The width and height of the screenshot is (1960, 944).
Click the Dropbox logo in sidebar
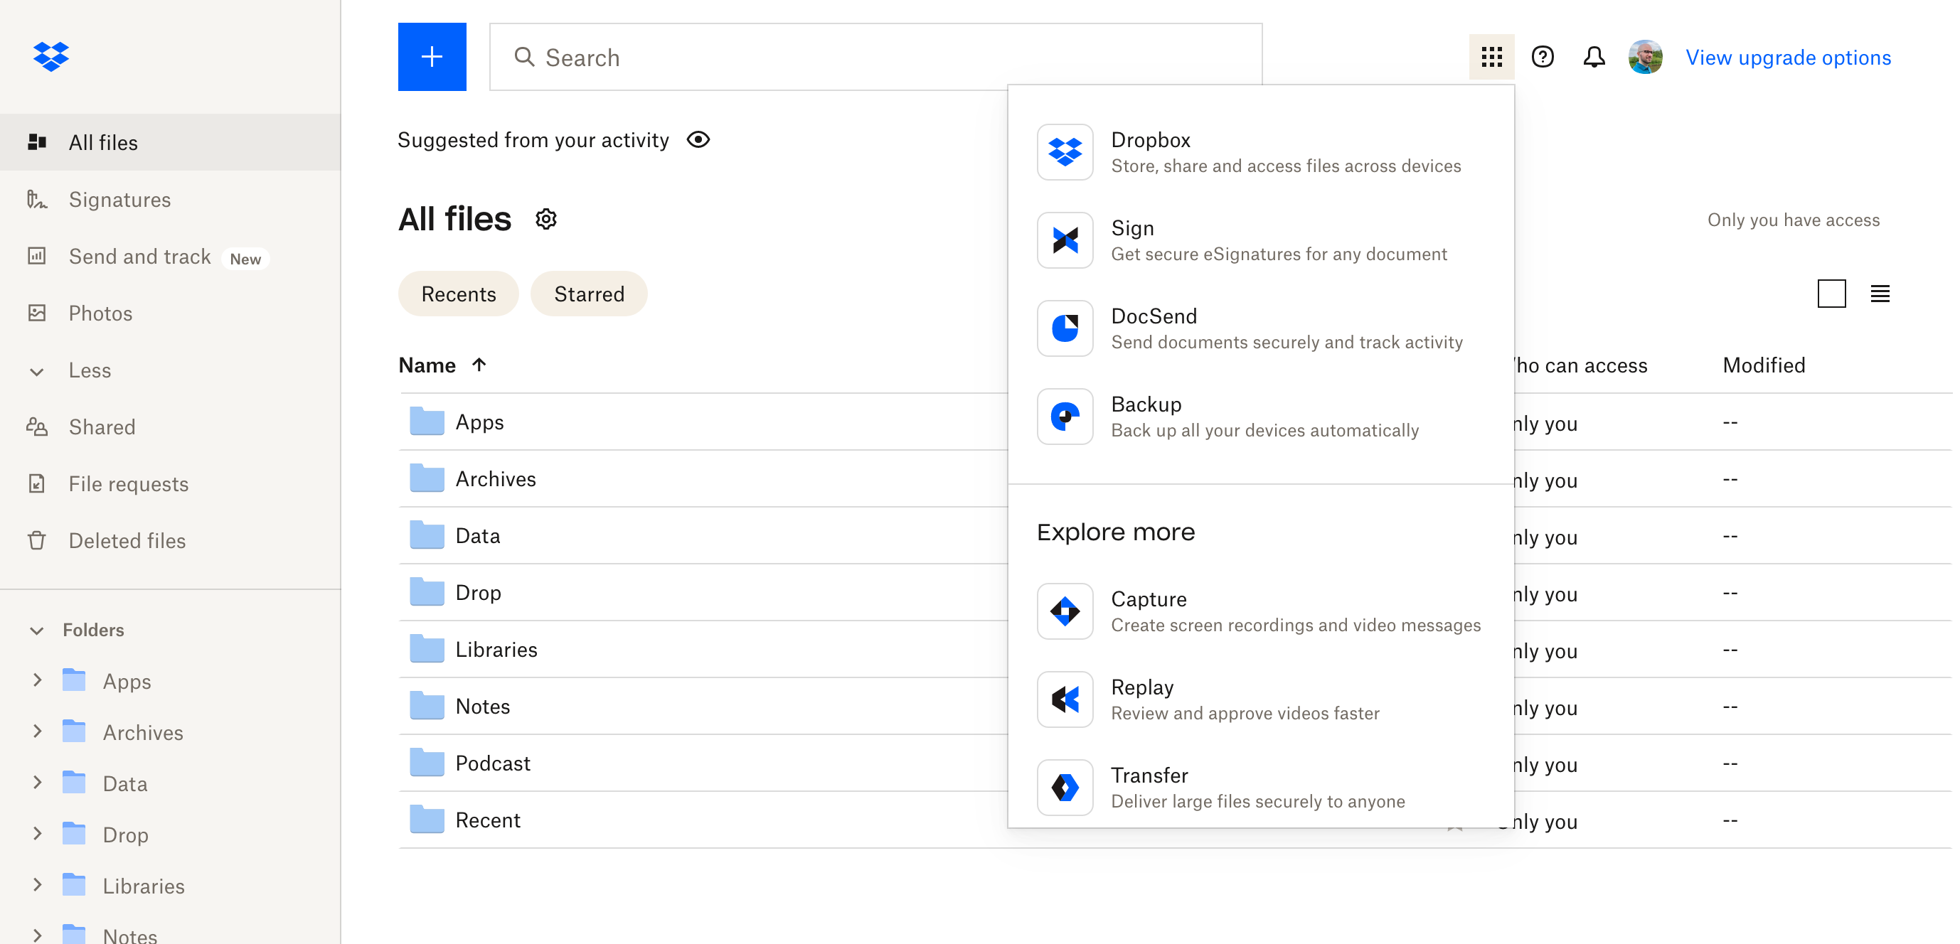pyautogui.click(x=51, y=57)
